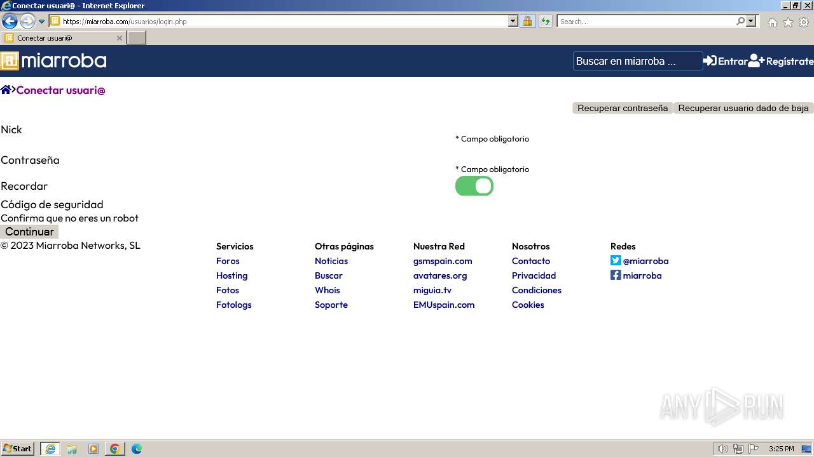Go back with the browser Back arrow
This screenshot has width=814, height=457.
[10, 22]
